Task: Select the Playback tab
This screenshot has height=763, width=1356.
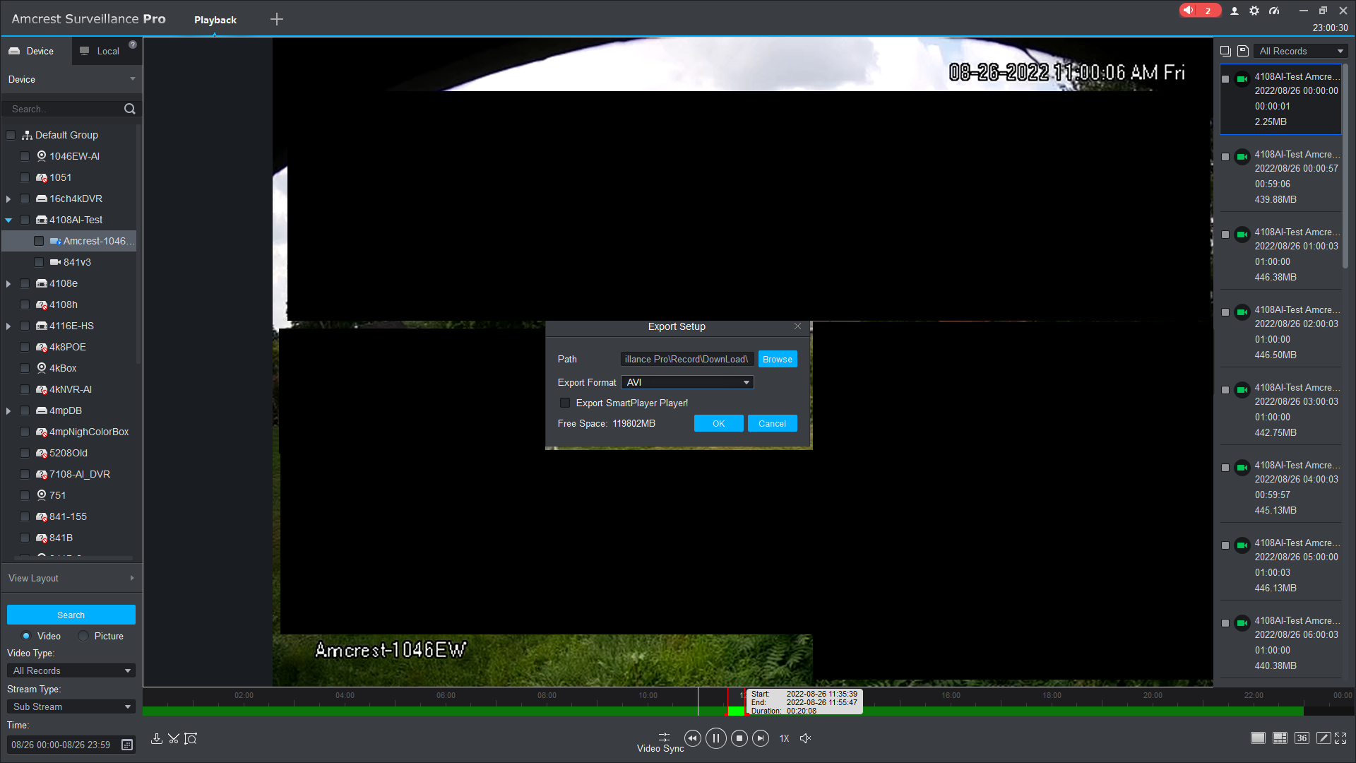Action: tap(215, 20)
